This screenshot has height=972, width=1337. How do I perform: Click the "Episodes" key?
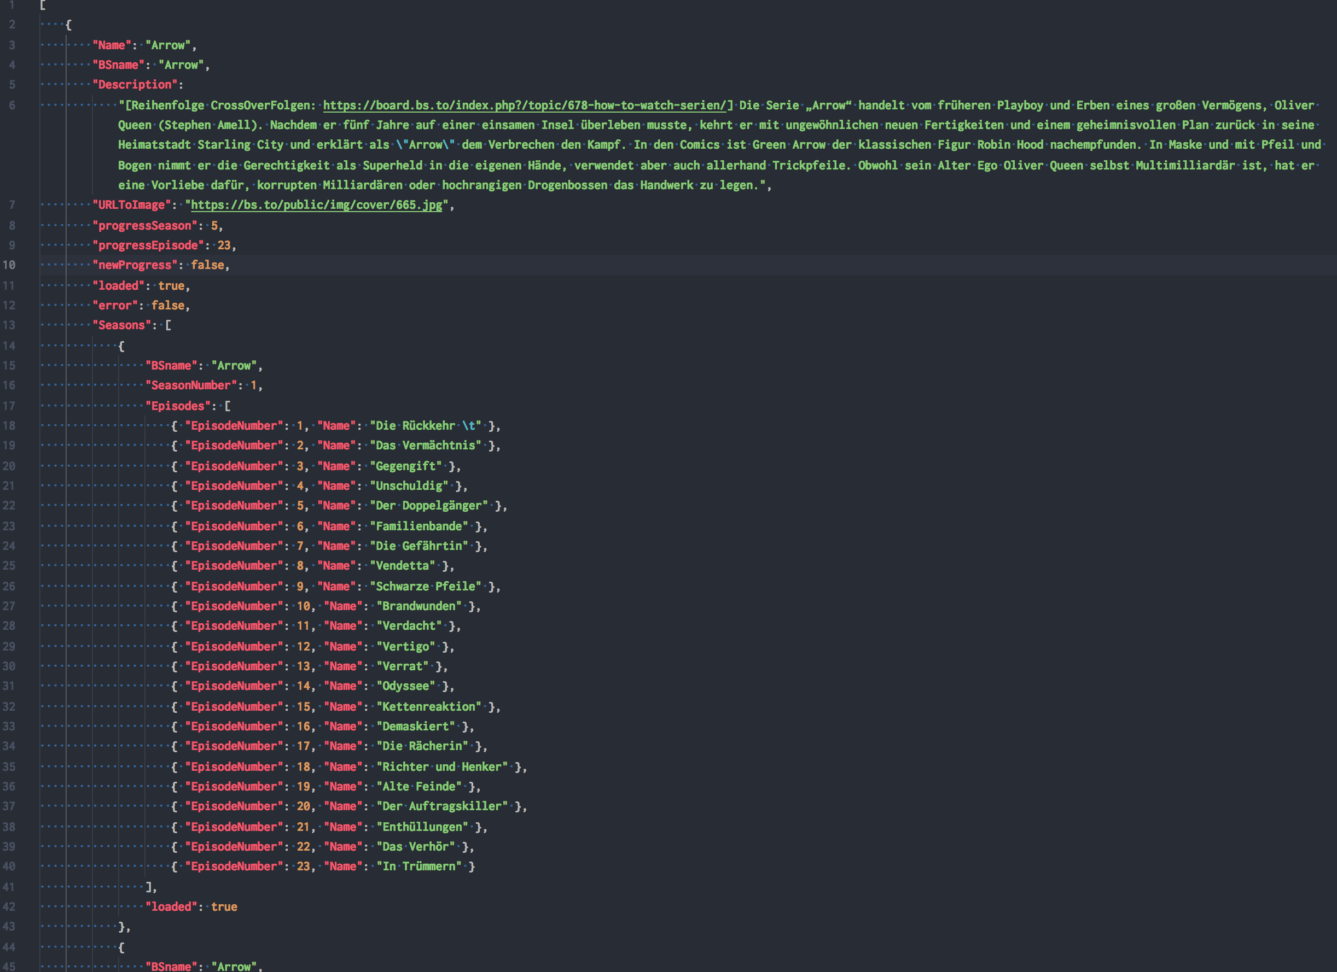[178, 406]
